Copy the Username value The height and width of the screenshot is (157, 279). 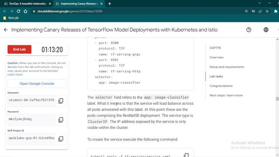tap(61, 101)
